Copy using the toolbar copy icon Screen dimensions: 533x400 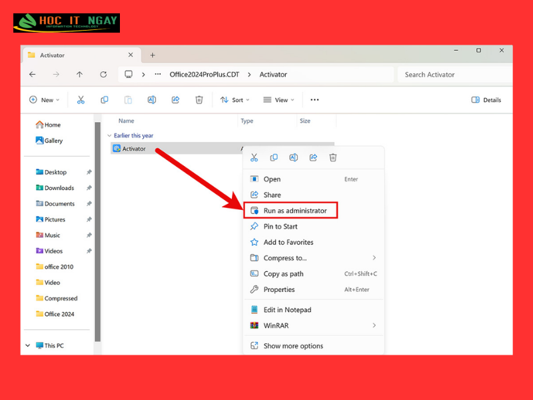[105, 99]
